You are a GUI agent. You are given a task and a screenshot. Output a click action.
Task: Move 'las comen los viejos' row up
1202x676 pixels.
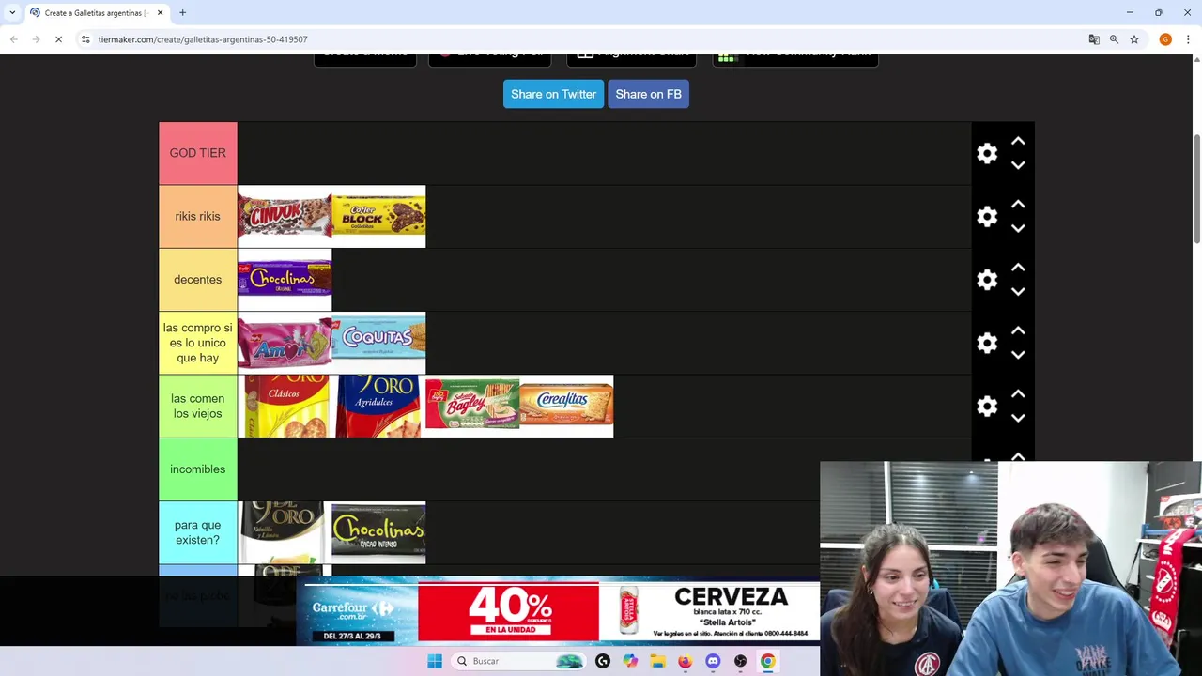coord(1018,394)
